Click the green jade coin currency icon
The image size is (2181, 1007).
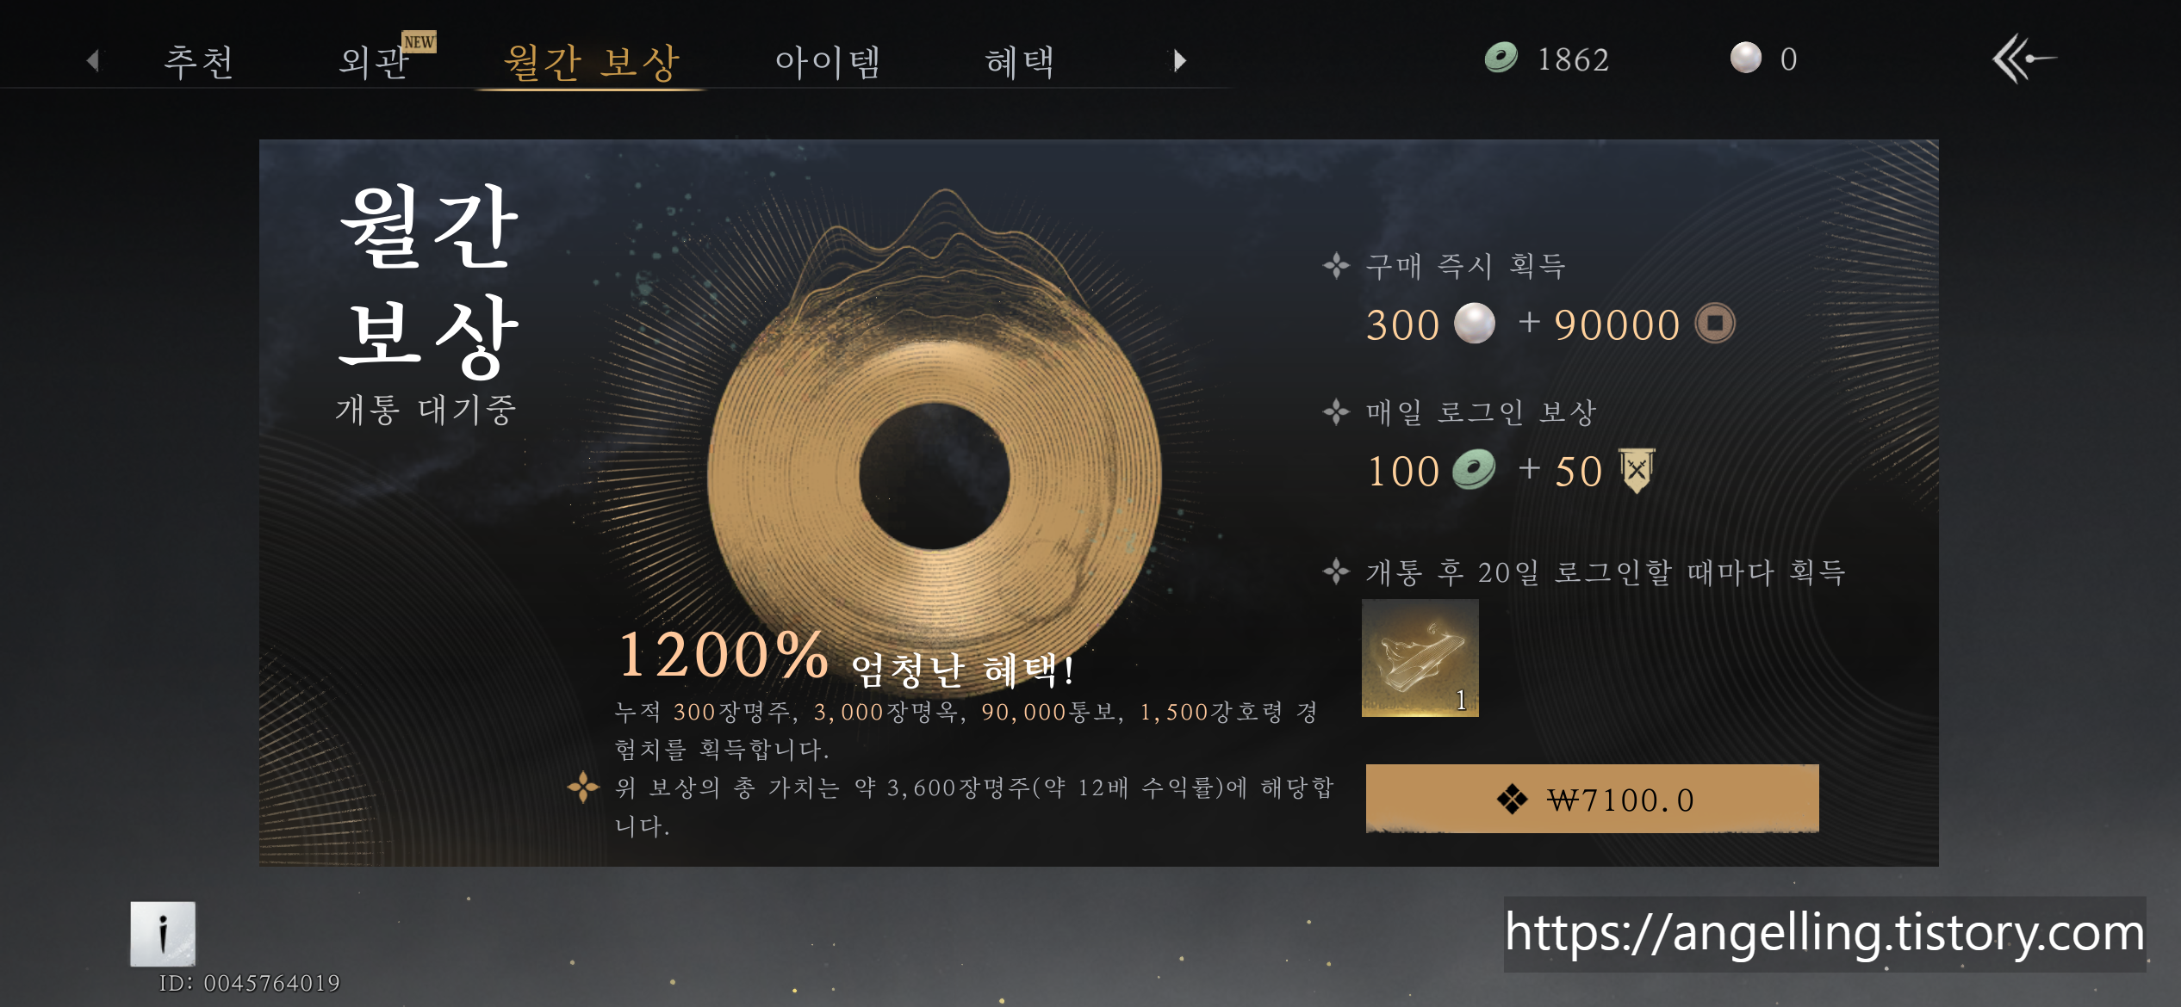click(1501, 58)
